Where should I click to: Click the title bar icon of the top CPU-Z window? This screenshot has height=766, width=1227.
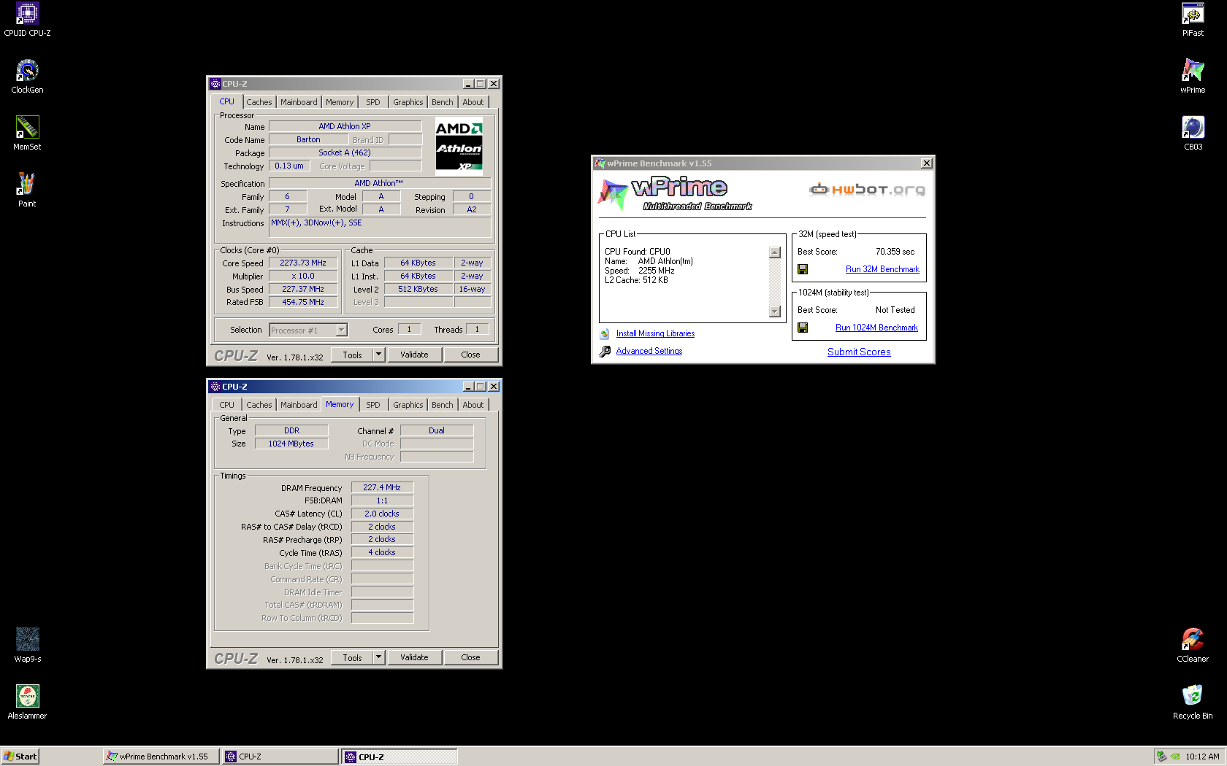pyautogui.click(x=215, y=84)
